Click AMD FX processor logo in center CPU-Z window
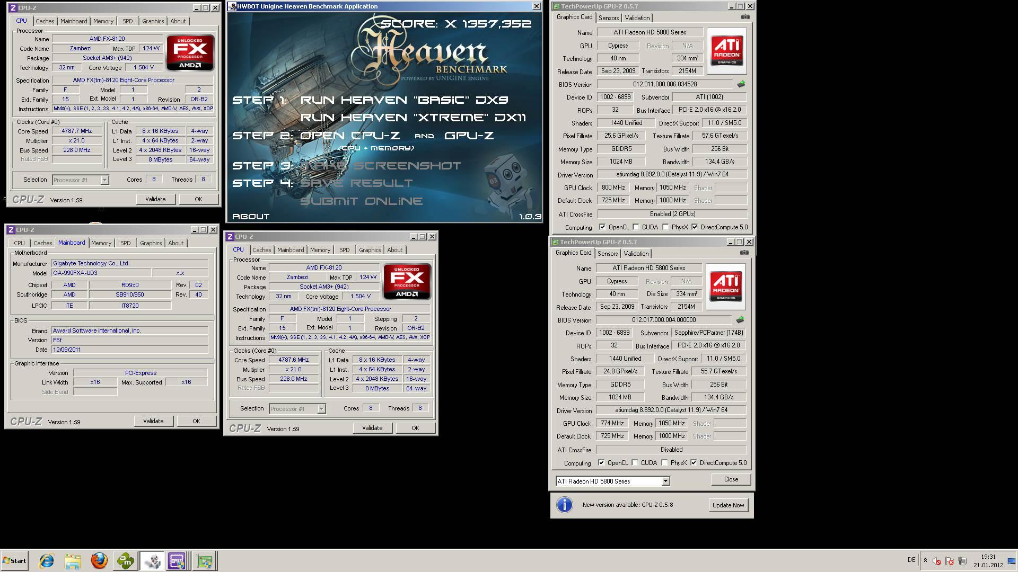This screenshot has height=572, width=1018. (407, 281)
